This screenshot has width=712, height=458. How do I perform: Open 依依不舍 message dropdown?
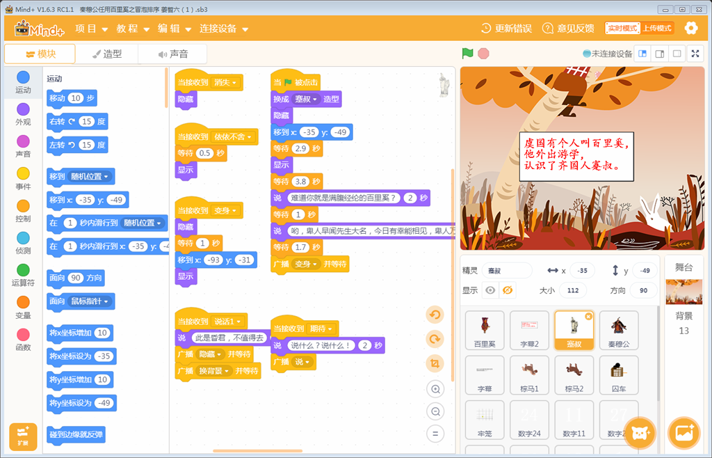tap(234, 136)
